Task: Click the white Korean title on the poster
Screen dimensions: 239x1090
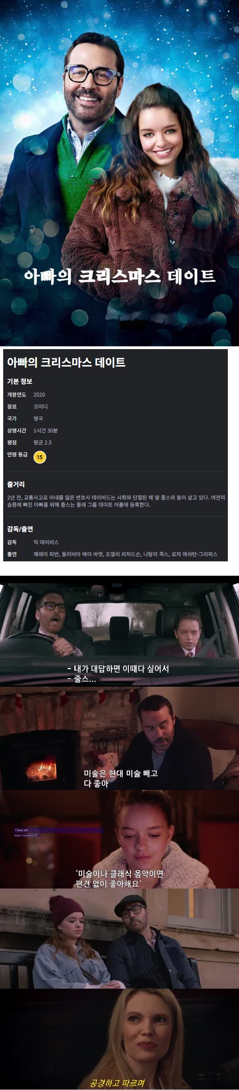Action: tap(119, 276)
